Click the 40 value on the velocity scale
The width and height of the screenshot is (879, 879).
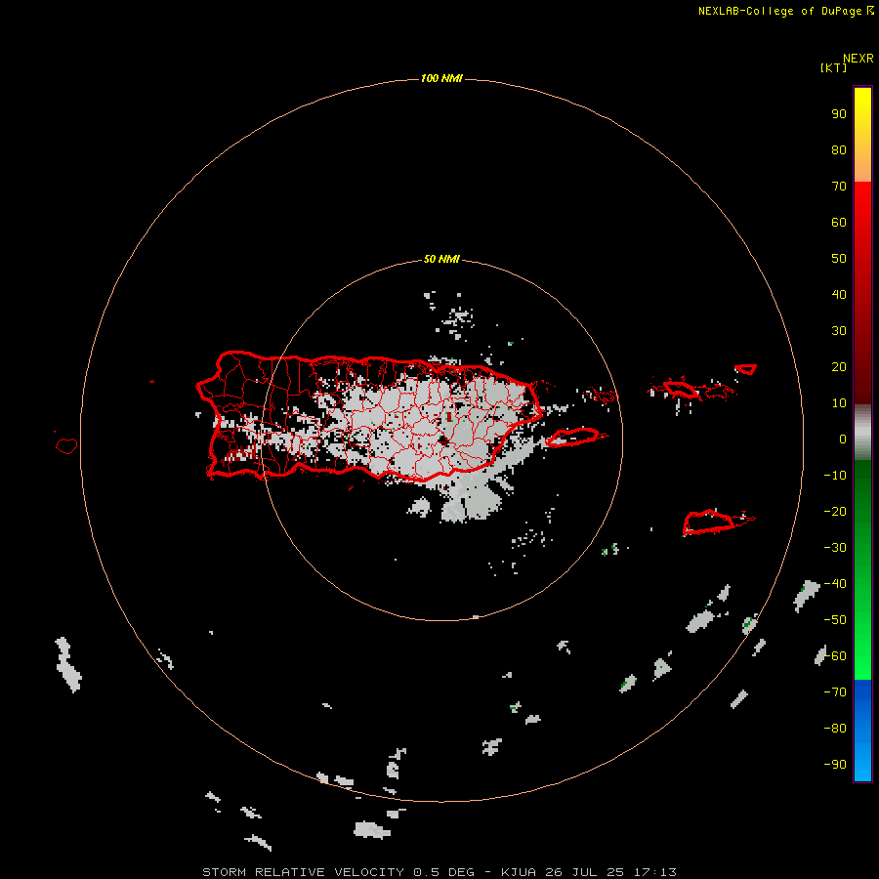coord(839,295)
